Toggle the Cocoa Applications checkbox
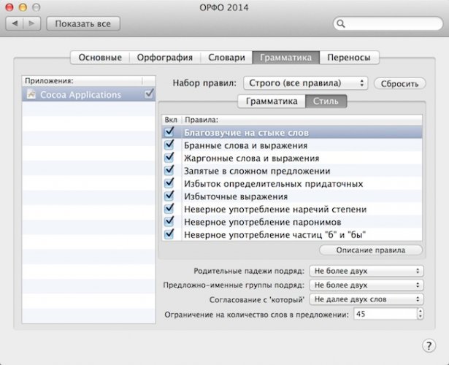 149,94
